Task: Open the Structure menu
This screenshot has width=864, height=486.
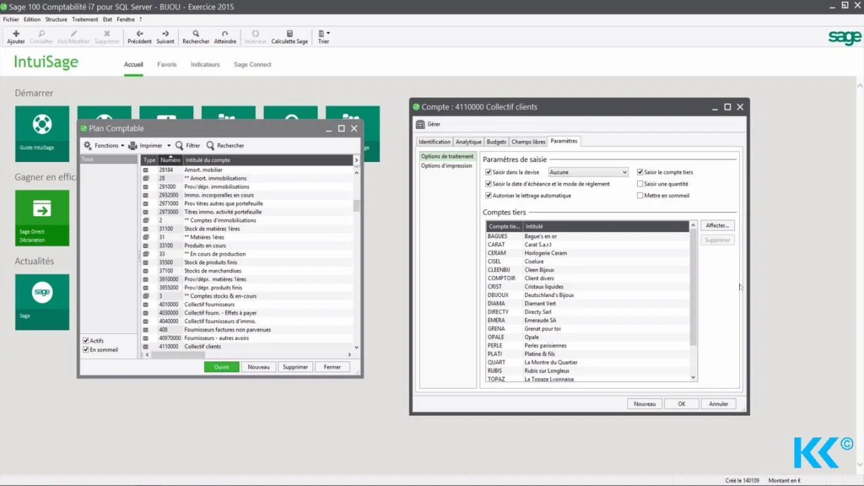Action: click(x=56, y=20)
